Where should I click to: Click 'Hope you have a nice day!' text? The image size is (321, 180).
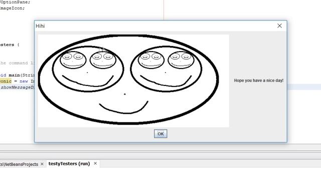tap(259, 80)
